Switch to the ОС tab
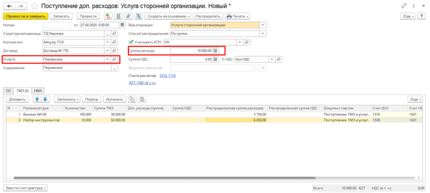 point(8,90)
